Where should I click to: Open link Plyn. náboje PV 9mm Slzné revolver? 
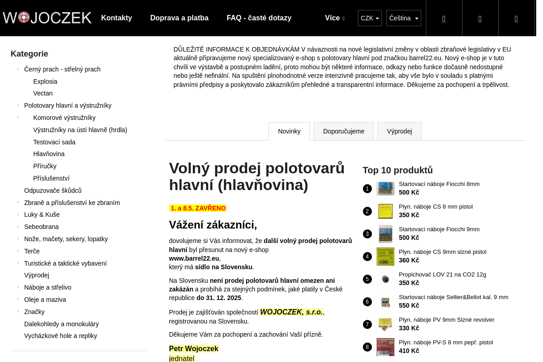click(x=447, y=320)
